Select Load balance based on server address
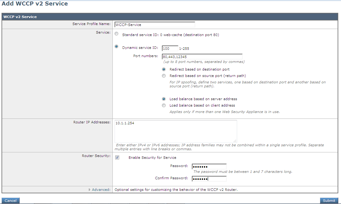This screenshot has height=204, width=341. (x=164, y=99)
